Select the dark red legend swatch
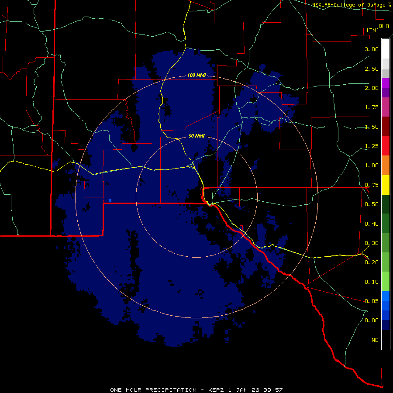 386,127
